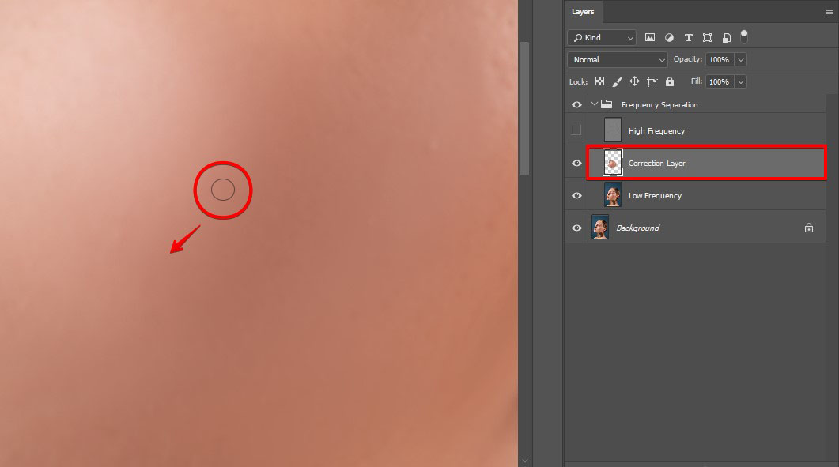Lock image pixels with brush icon
The image size is (839, 467).
click(617, 81)
